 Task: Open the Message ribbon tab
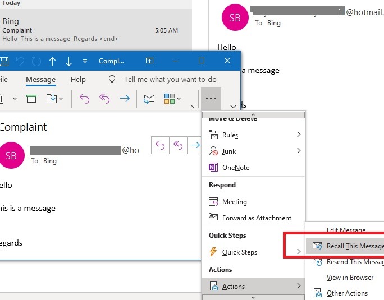pyautogui.click(x=40, y=80)
